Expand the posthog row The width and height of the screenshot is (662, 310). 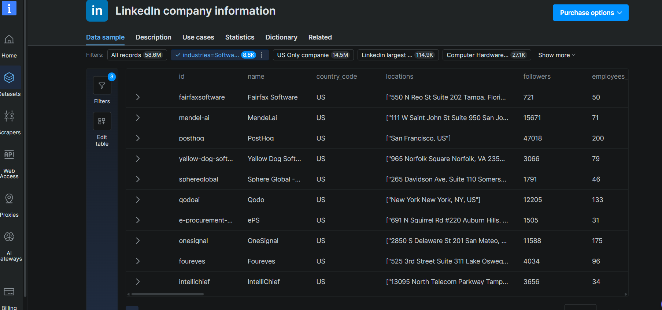(138, 138)
